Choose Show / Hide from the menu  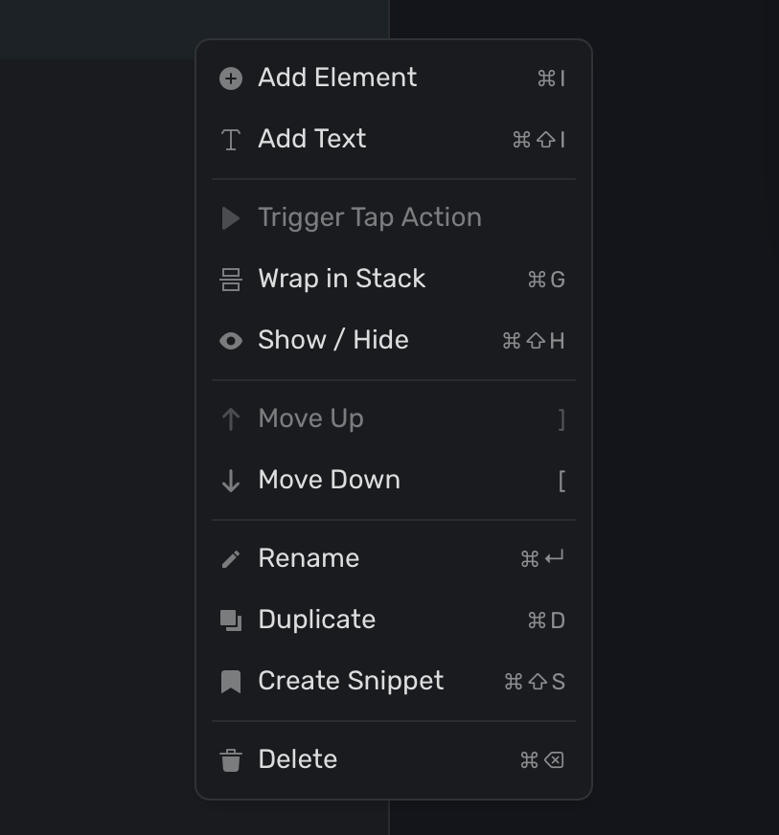(333, 341)
